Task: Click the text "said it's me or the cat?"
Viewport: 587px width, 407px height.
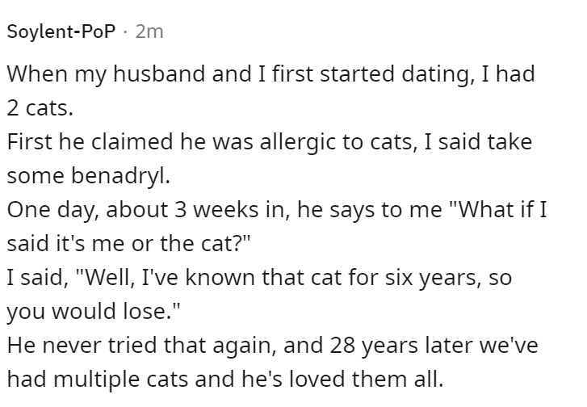Action: pyautogui.click(x=128, y=243)
